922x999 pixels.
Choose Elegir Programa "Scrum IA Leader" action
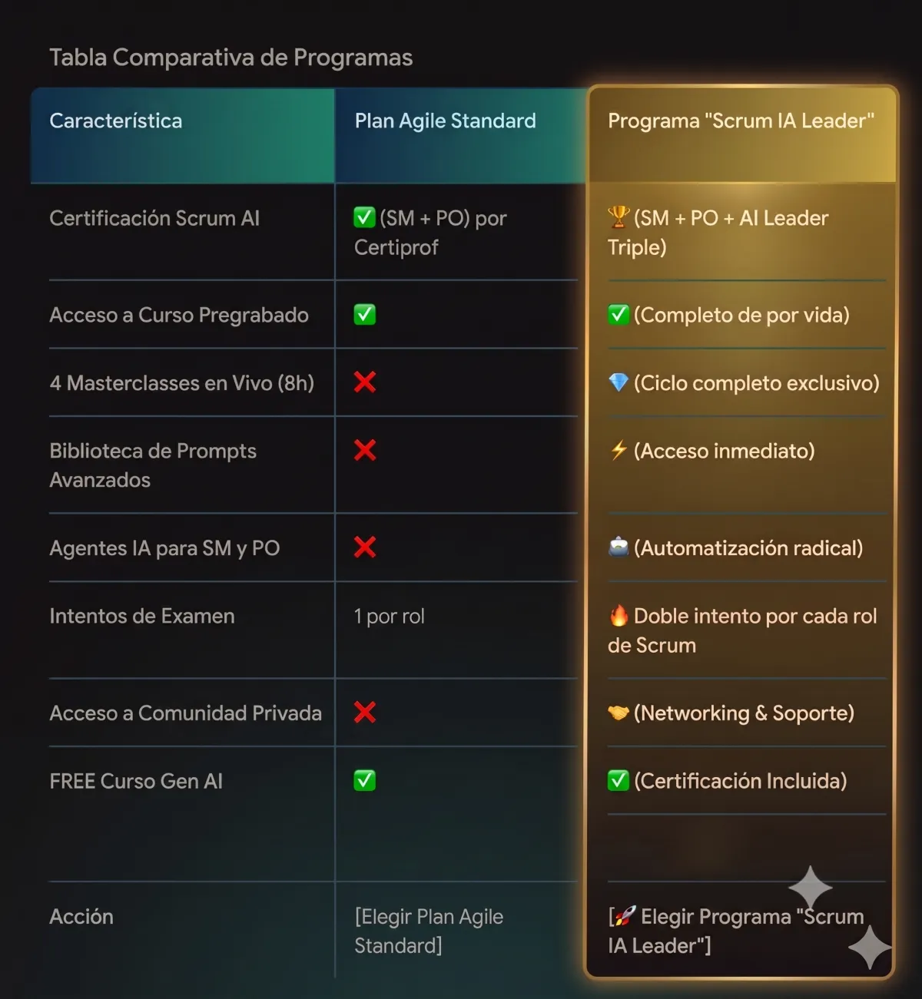coord(736,931)
